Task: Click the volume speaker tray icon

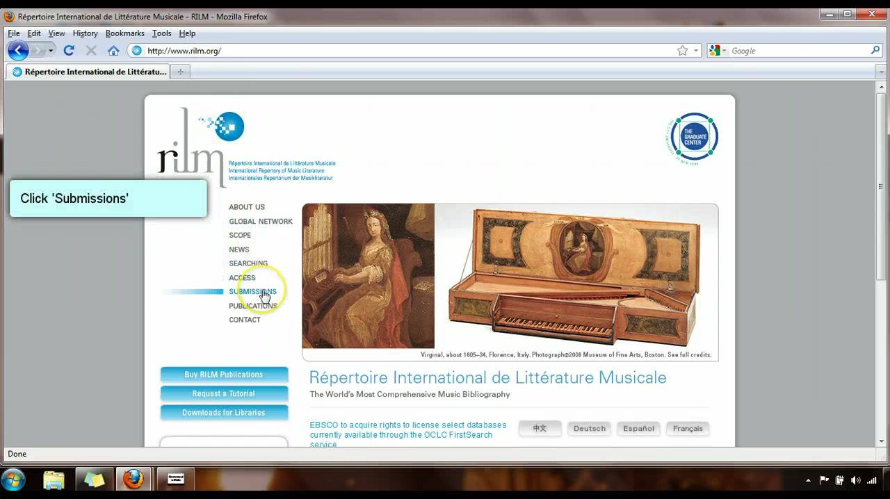Action: point(855,480)
